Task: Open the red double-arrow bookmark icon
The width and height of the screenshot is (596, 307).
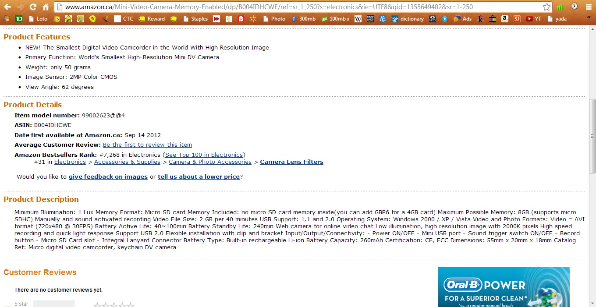Action: [216, 19]
